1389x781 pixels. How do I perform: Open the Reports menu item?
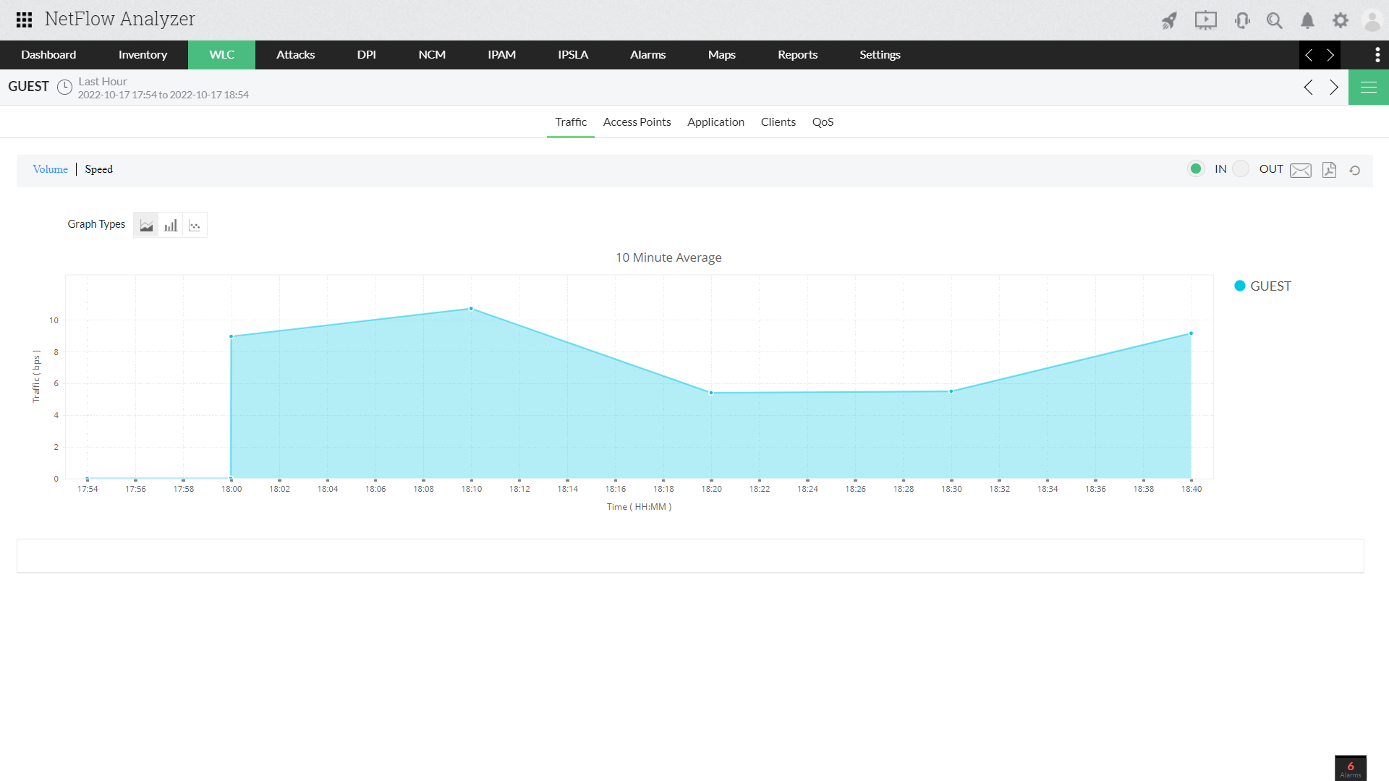[x=797, y=55]
